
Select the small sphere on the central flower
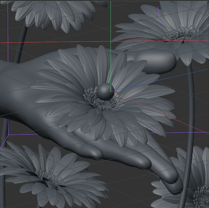[x=105, y=92]
